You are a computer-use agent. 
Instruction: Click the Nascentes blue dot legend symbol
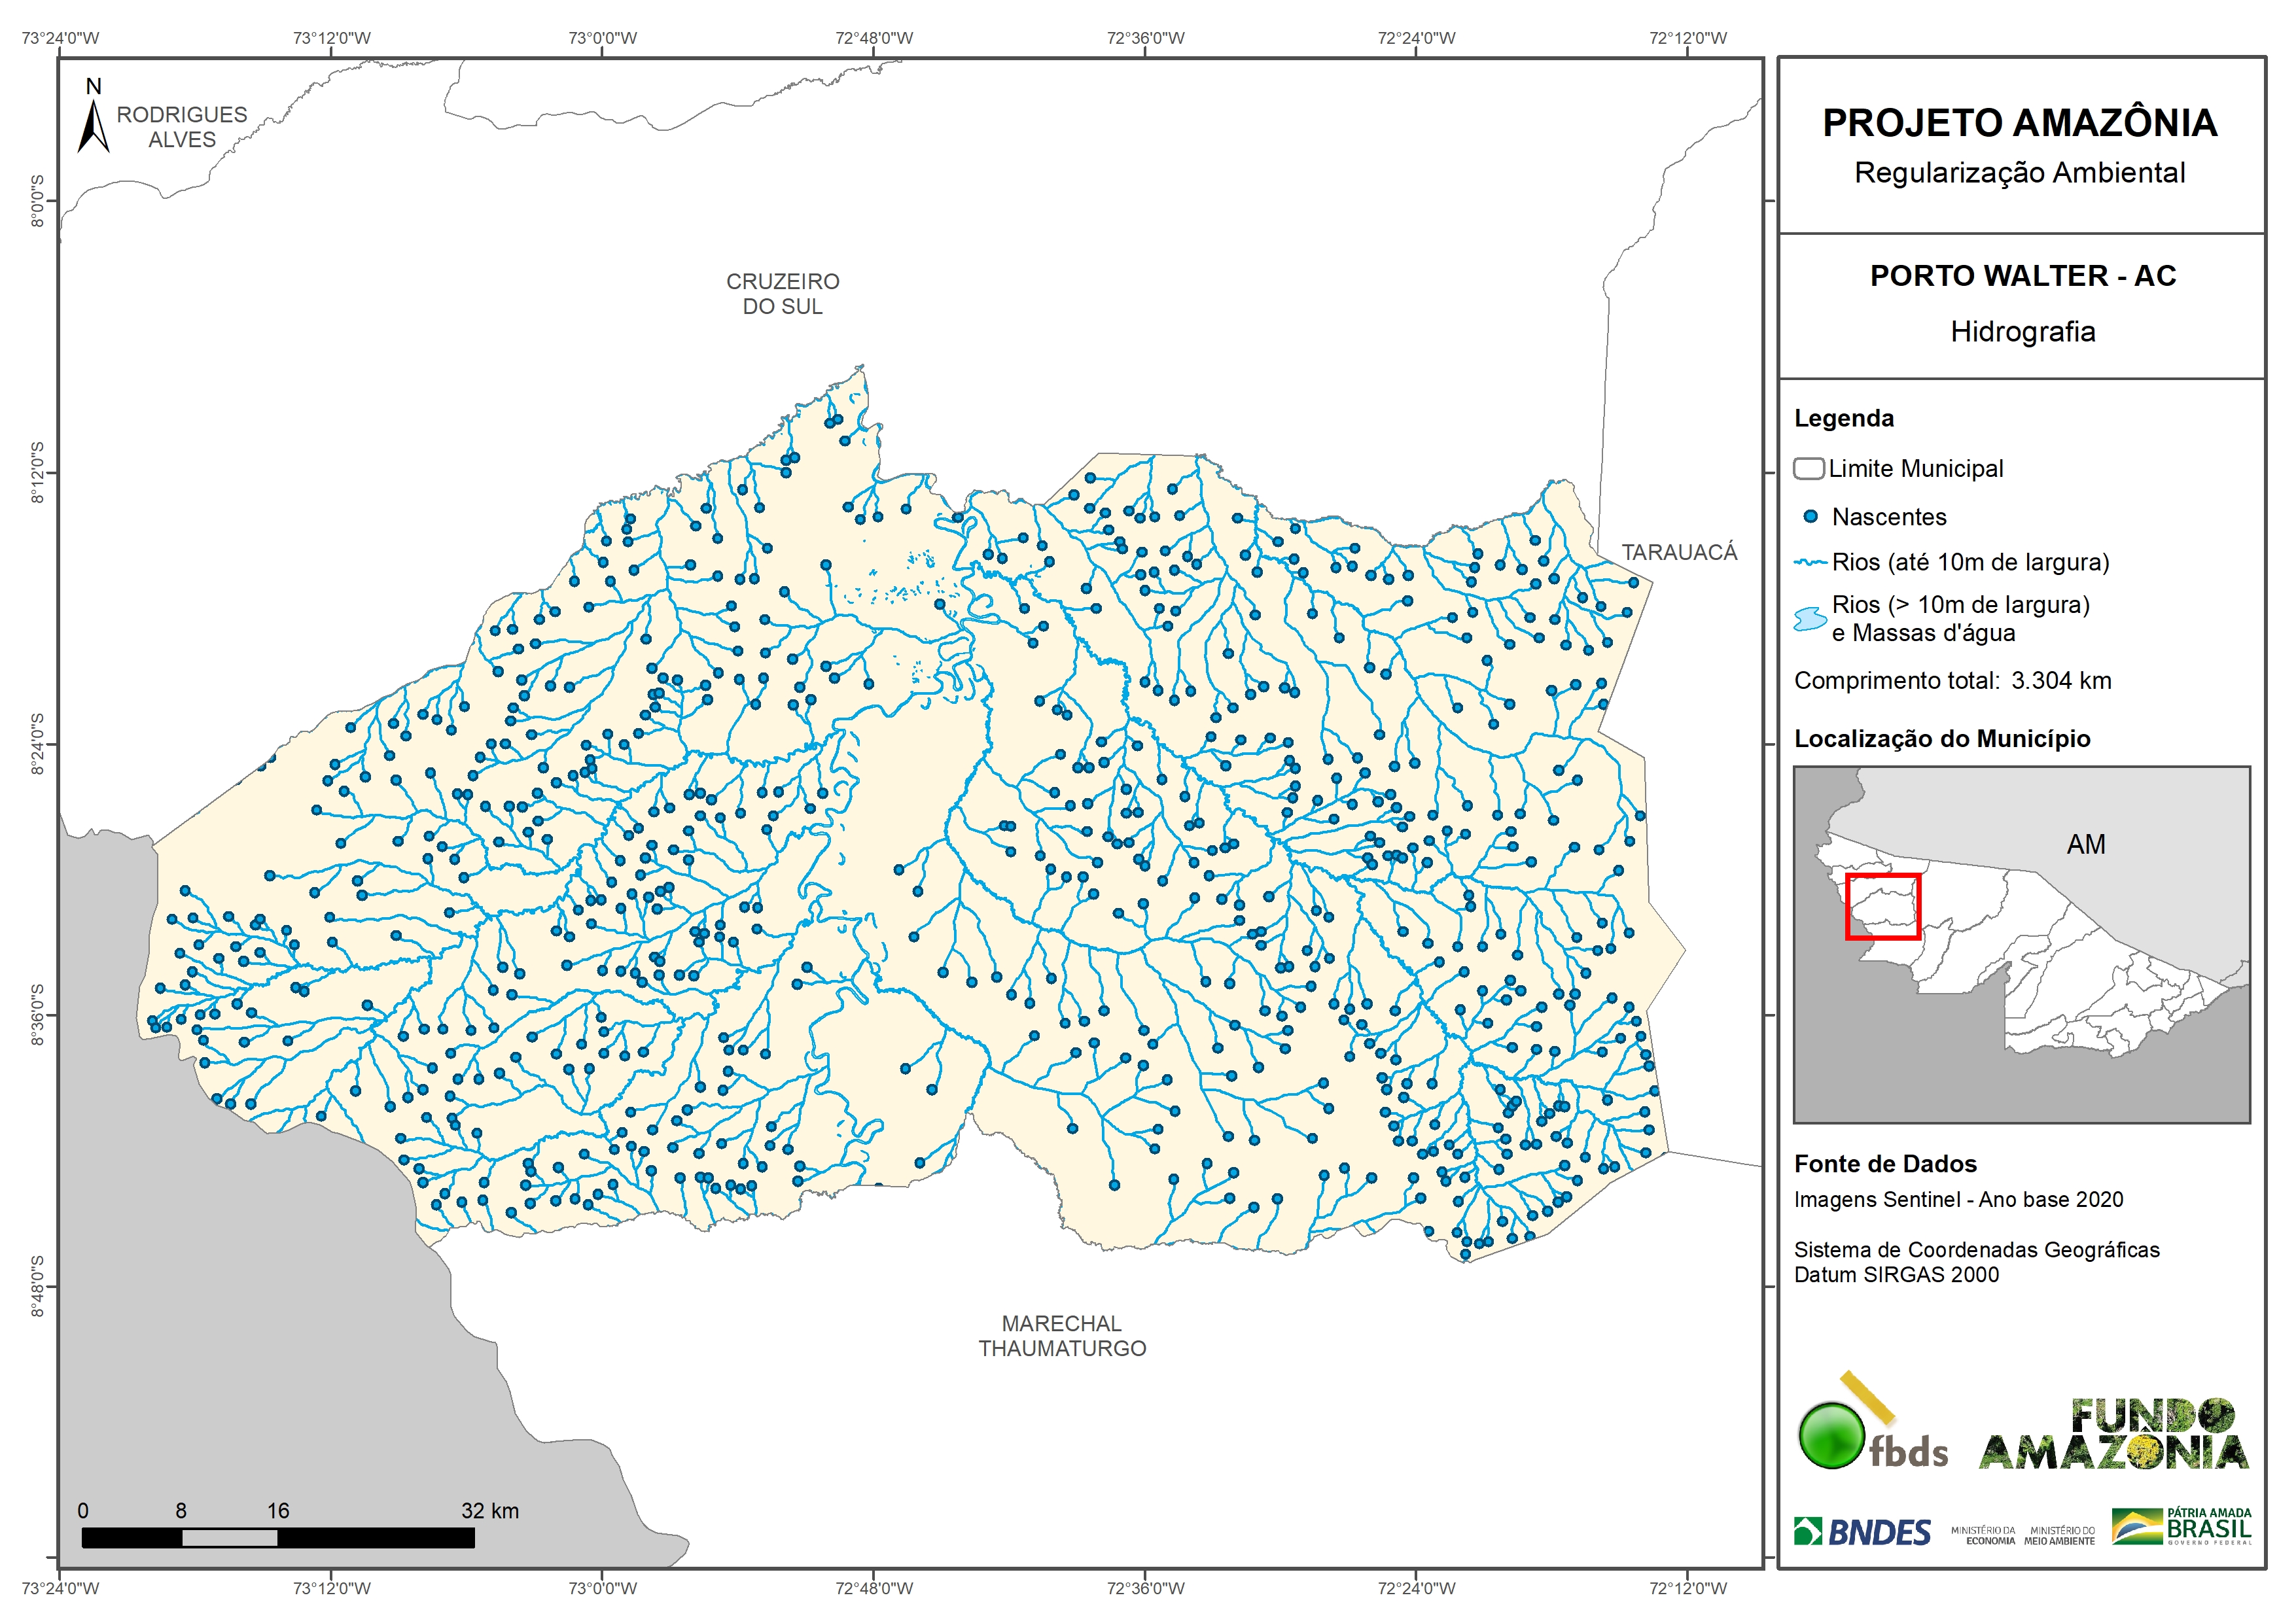(1810, 517)
